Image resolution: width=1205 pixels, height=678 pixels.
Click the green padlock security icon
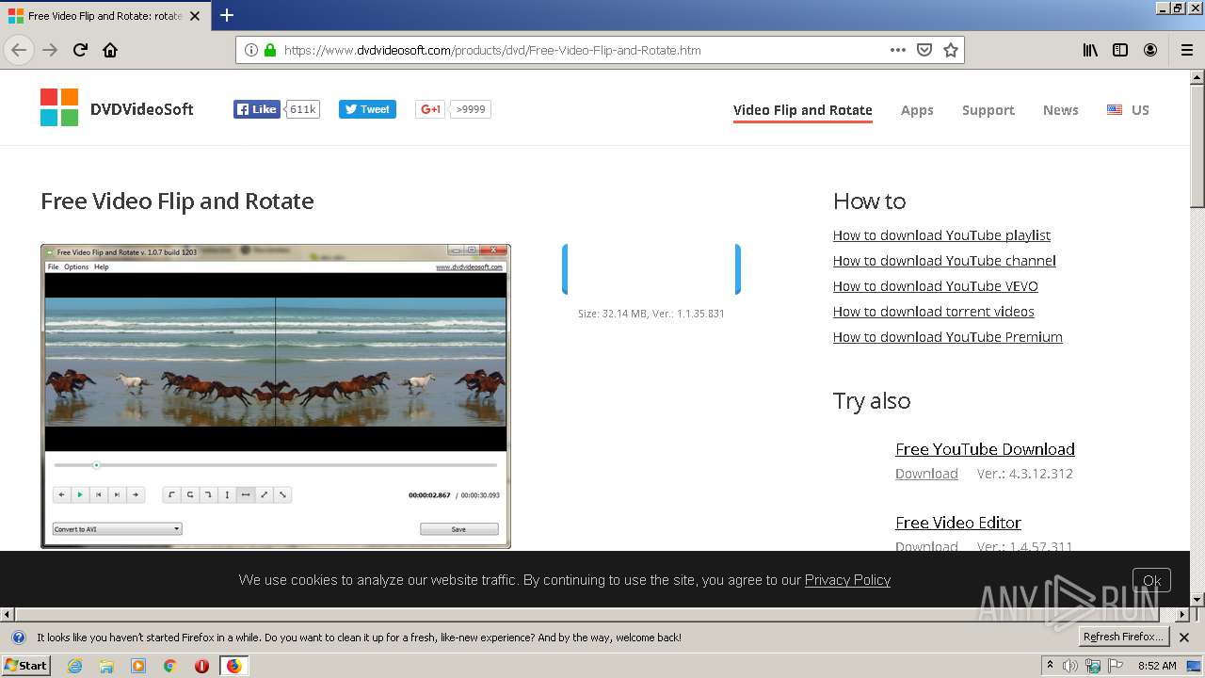(270, 50)
